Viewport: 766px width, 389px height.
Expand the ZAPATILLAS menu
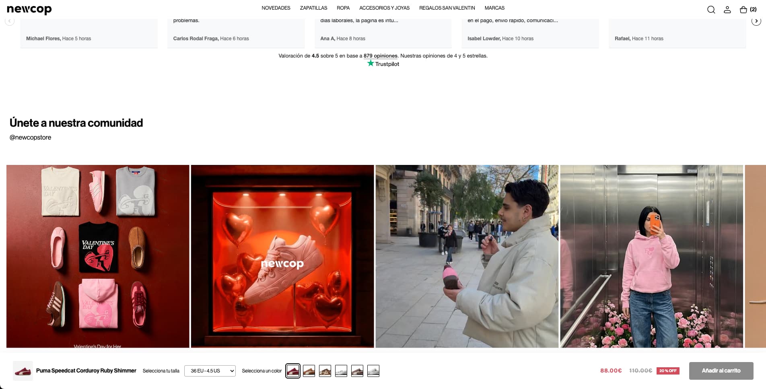pos(313,8)
